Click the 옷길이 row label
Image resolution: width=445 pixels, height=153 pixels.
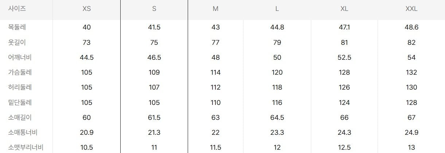tap(17, 42)
